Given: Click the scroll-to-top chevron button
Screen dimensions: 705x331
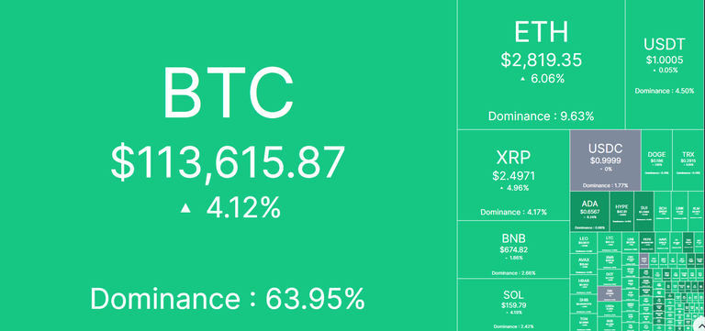Looking at the screenshot, I should (x=700, y=325).
